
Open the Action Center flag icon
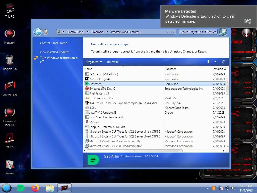221,188
